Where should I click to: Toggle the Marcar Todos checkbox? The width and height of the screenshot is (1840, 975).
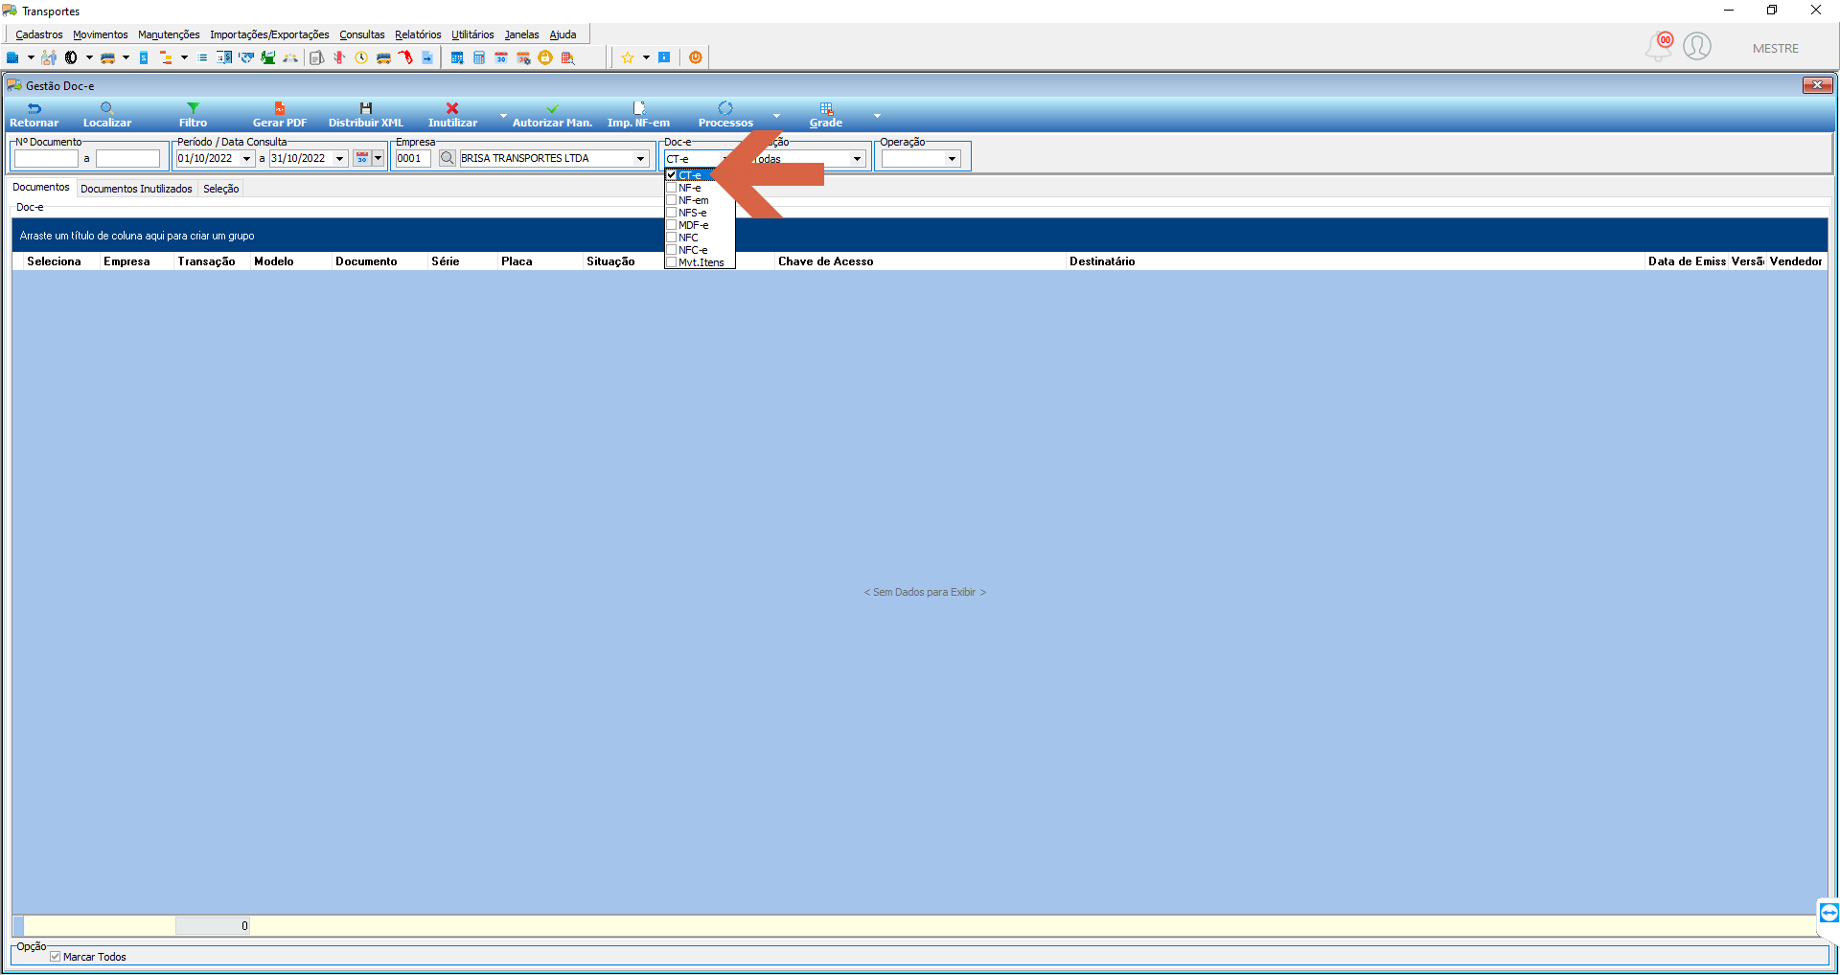point(56,957)
